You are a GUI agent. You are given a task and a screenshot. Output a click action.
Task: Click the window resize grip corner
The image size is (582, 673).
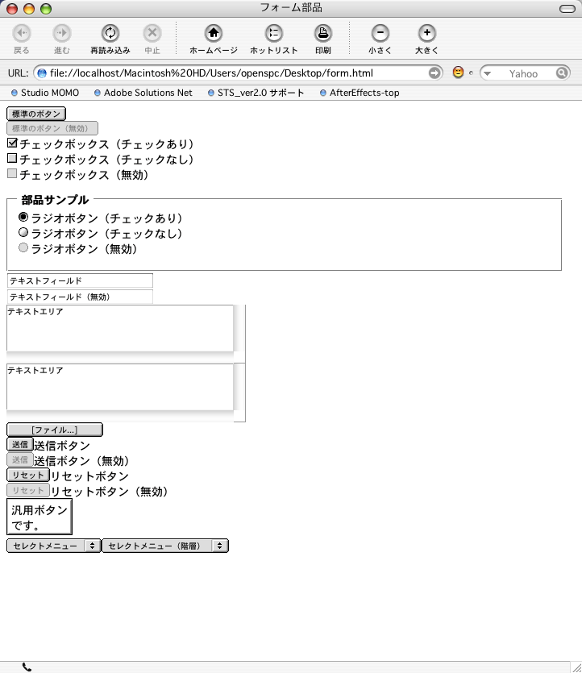pos(577,667)
